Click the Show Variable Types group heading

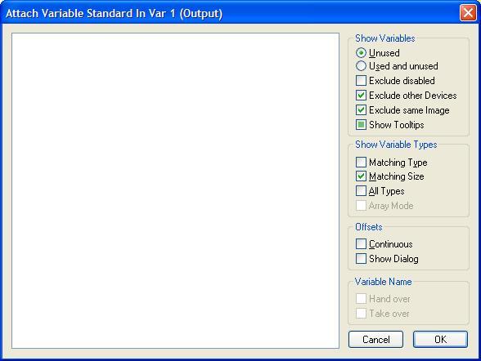click(396, 145)
